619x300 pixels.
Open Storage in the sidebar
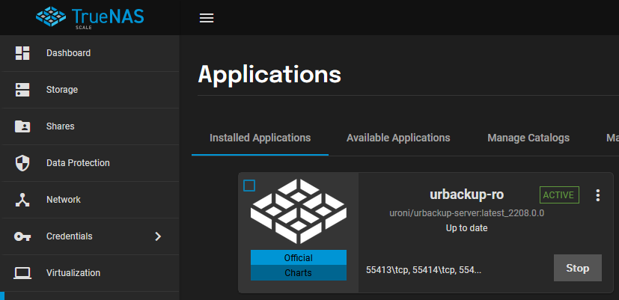point(91,90)
